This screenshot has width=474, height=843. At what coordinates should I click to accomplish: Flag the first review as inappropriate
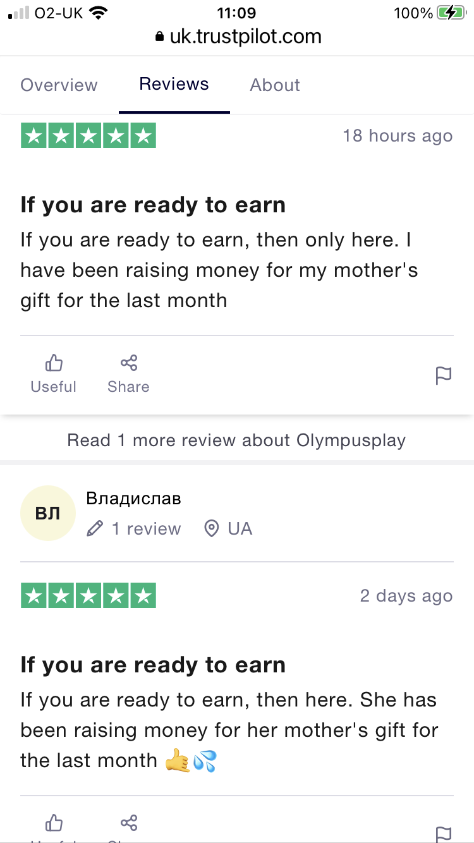[444, 375]
